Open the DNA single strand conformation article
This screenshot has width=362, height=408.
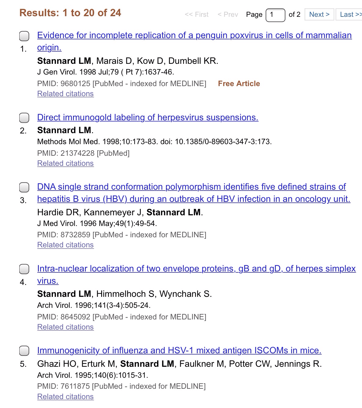click(191, 187)
